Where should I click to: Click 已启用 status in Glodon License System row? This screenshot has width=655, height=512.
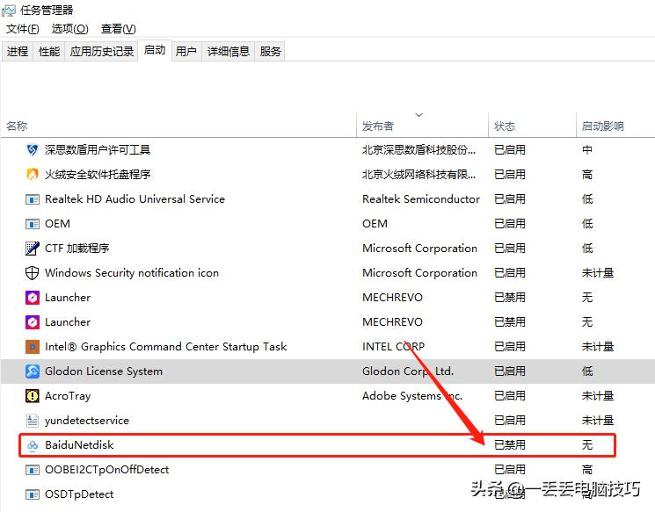510,371
